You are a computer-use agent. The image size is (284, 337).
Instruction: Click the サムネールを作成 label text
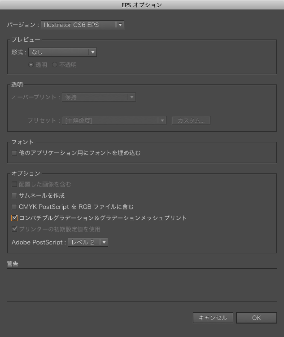42,195
